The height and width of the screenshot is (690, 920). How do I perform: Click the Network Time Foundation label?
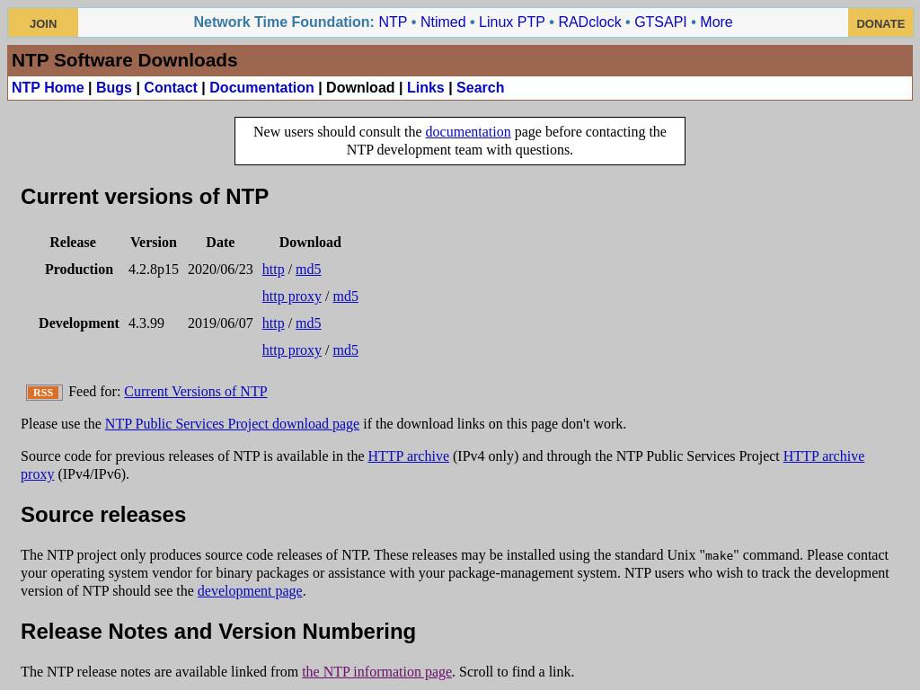pos(283,22)
